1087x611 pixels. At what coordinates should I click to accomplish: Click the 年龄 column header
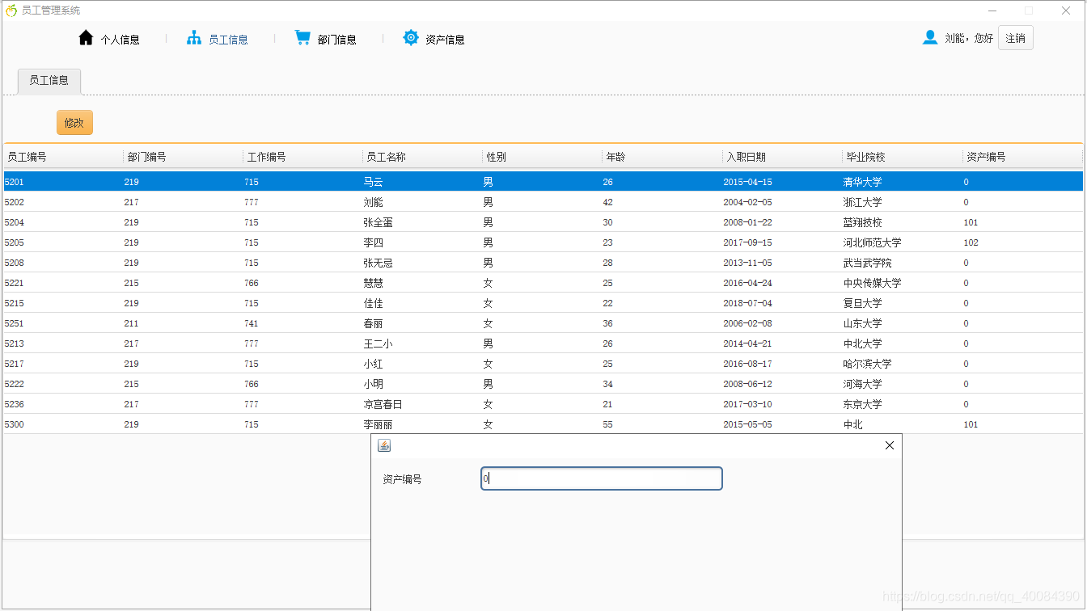point(662,157)
